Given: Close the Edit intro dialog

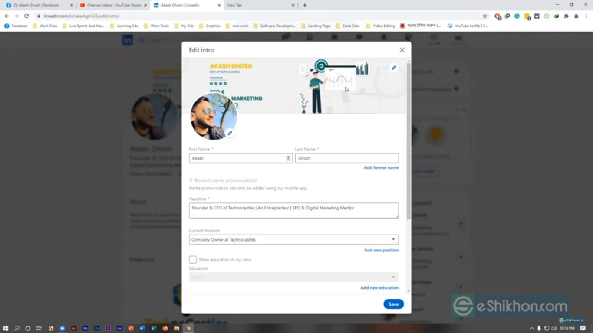Looking at the screenshot, I should [402, 50].
